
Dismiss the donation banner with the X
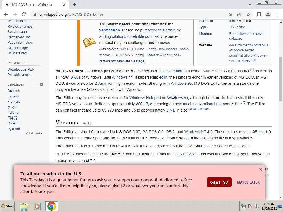pyautogui.click(x=260, y=170)
